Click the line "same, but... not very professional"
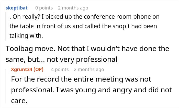This screenshot has width=179, height=108. [x=61, y=60]
